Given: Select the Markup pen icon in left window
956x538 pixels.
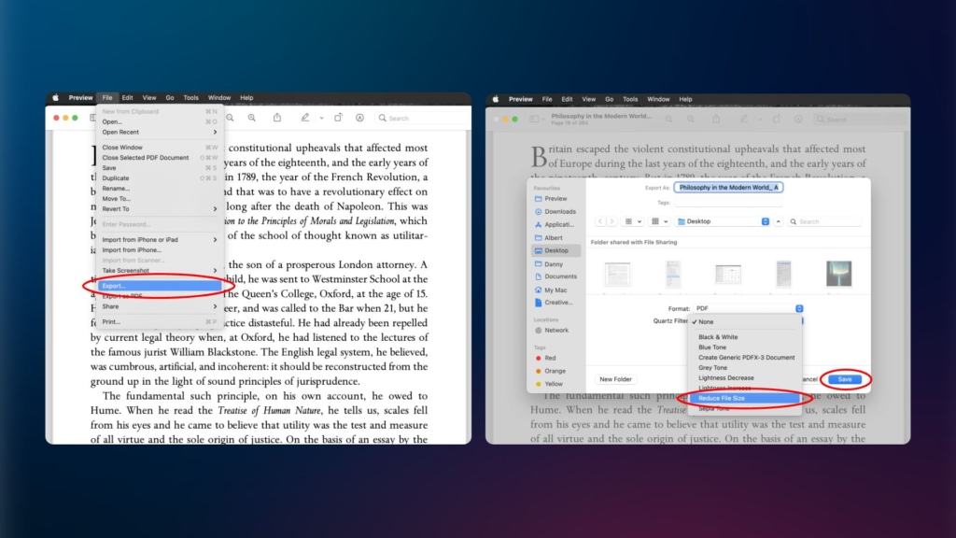Looking at the screenshot, I should 305,118.
